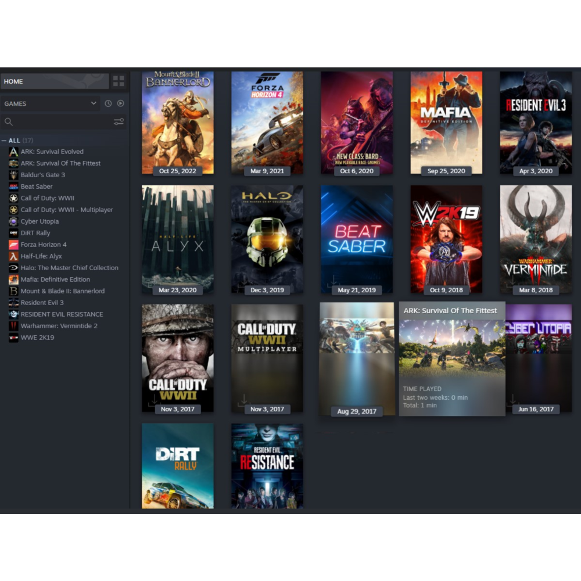The image size is (581, 581).
Task: Open Cyber Utopia game cover
Action: click(539, 358)
